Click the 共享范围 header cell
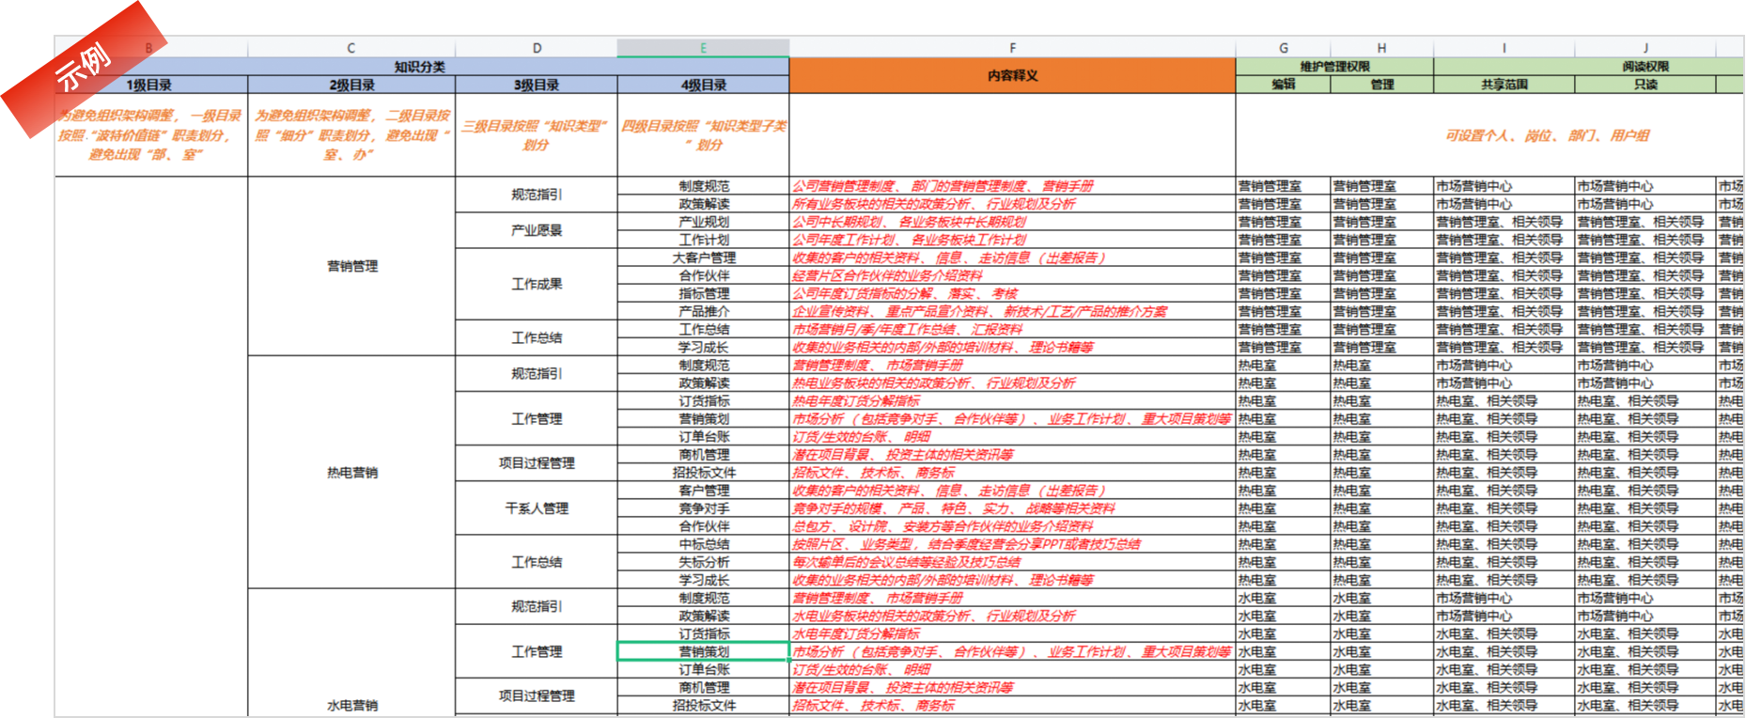1746x718 pixels. 1504,85
